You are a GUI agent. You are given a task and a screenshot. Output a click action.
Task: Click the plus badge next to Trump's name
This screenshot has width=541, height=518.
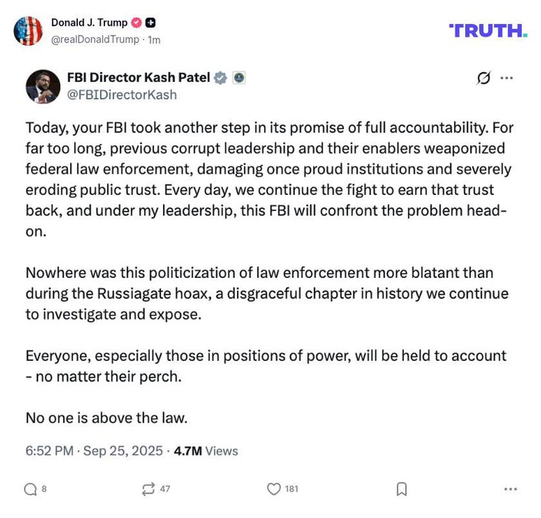pyautogui.click(x=150, y=23)
